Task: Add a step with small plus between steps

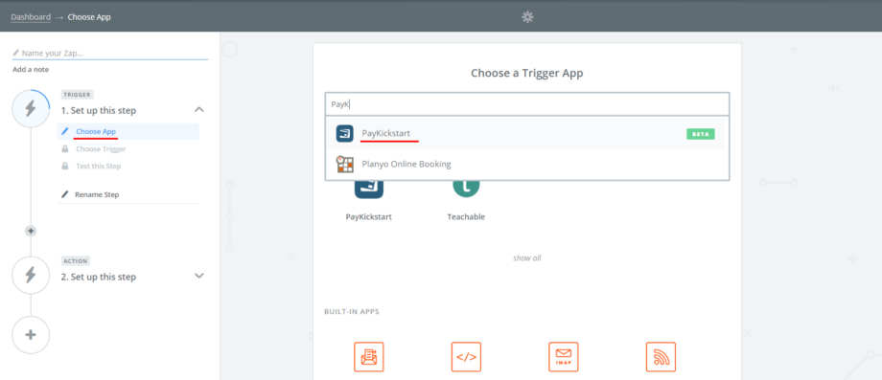Action: [x=31, y=231]
